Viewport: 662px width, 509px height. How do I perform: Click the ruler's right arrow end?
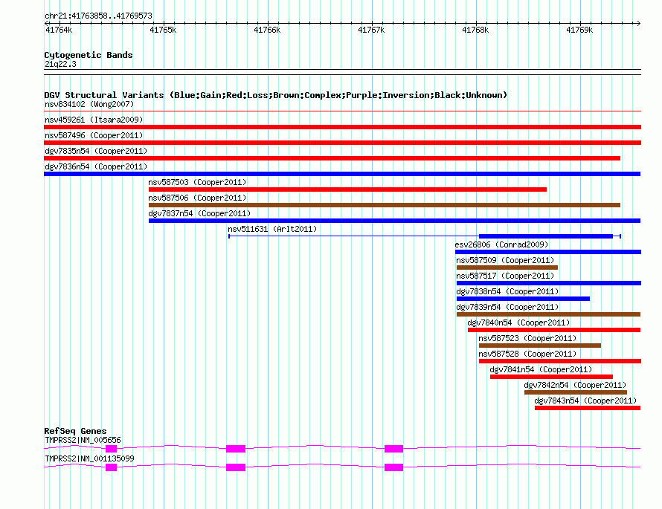(x=639, y=23)
